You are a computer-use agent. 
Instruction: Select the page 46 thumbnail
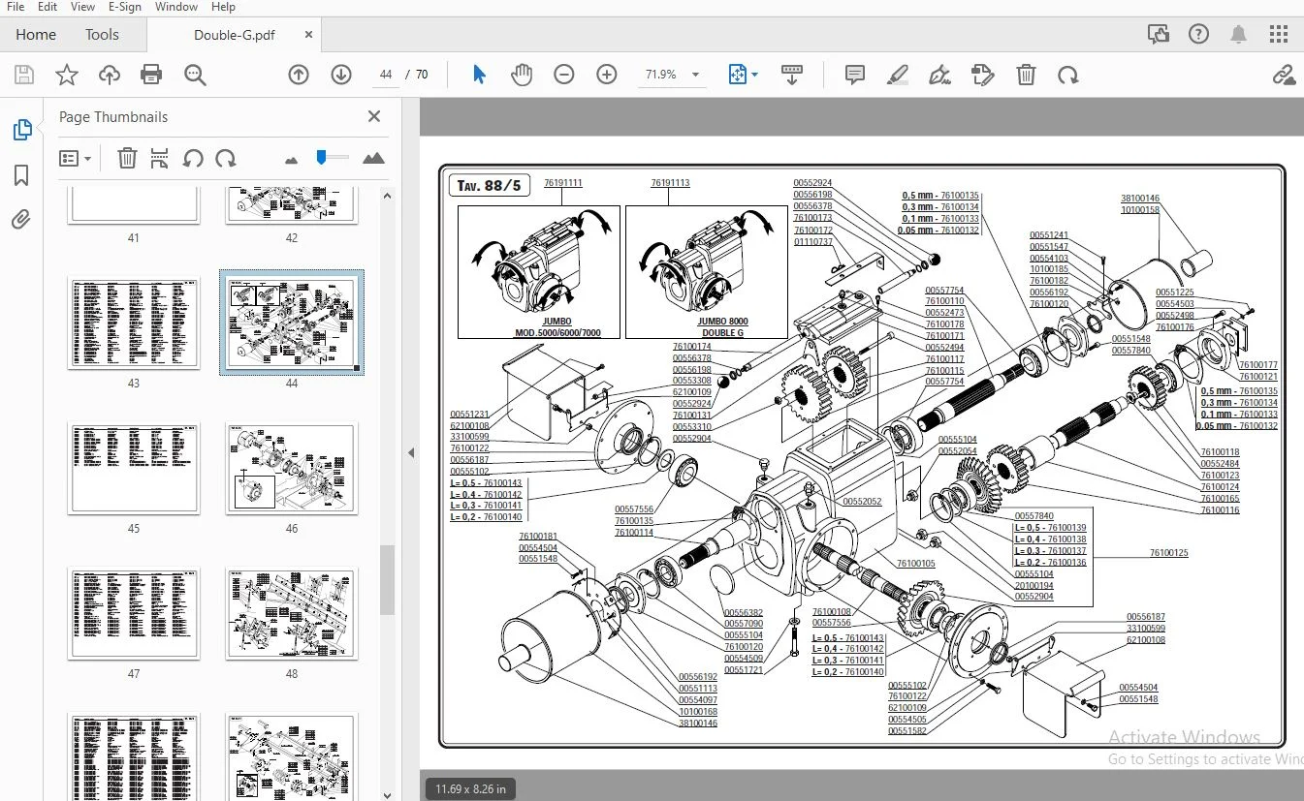pyautogui.click(x=292, y=469)
